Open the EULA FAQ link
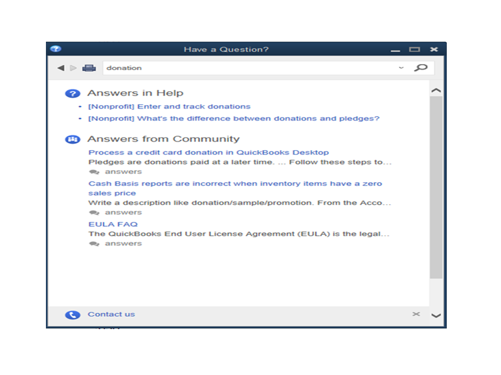 tap(113, 224)
